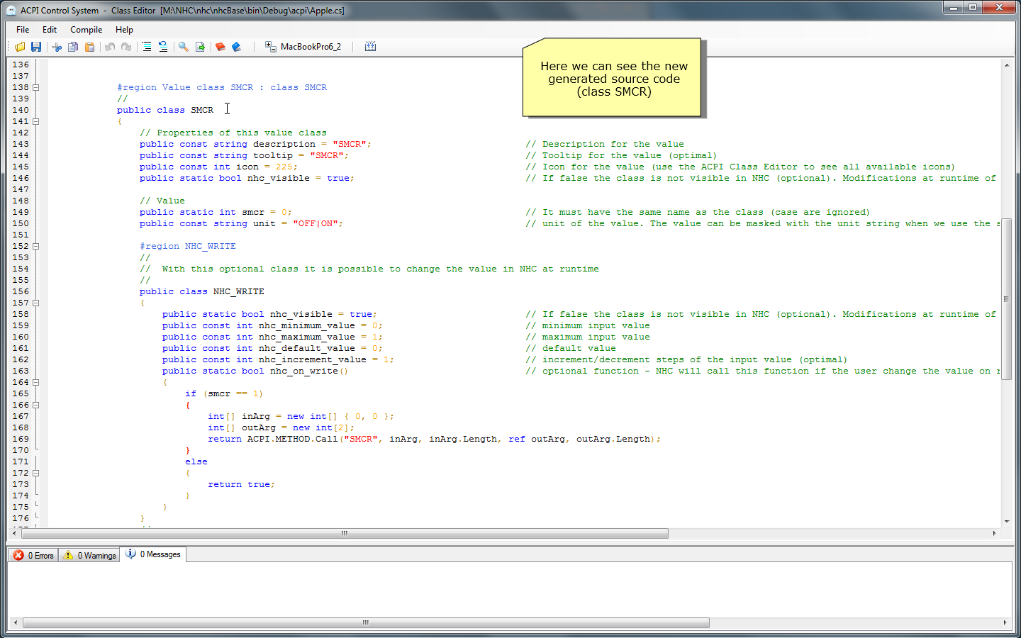Collapse the code block at line 164
This screenshot has width=1021, height=638.
tap(35, 383)
